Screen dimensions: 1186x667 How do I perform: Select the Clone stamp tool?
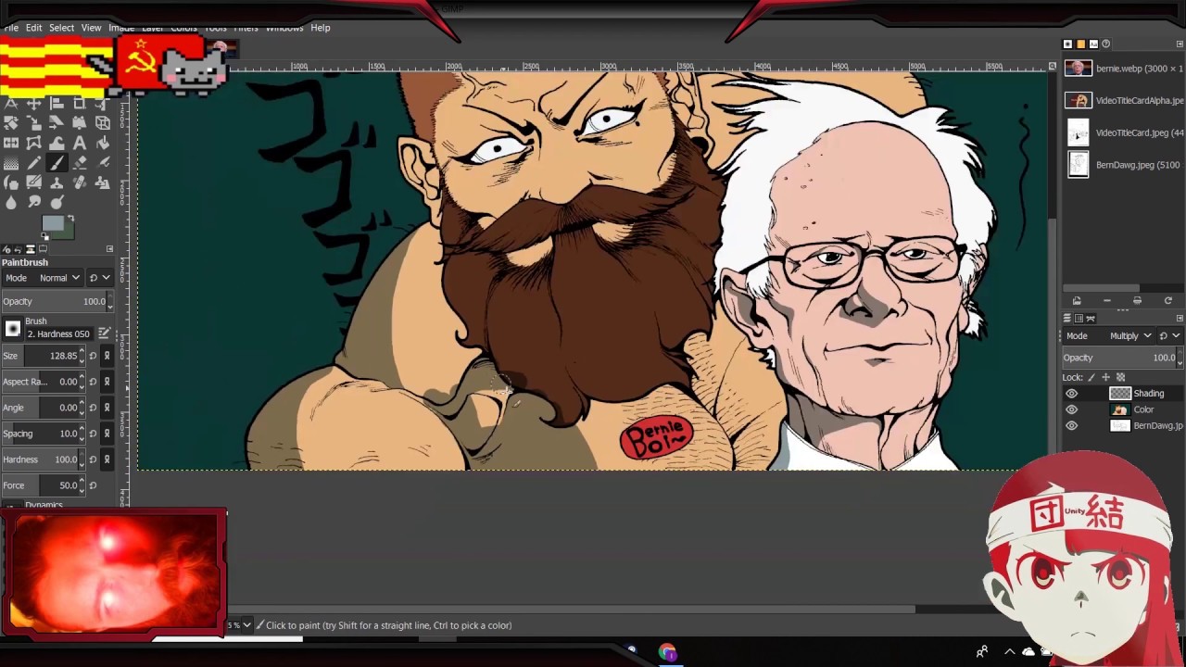(x=57, y=182)
